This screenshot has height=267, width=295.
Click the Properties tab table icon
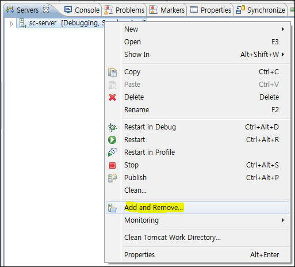(x=194, y=10)
